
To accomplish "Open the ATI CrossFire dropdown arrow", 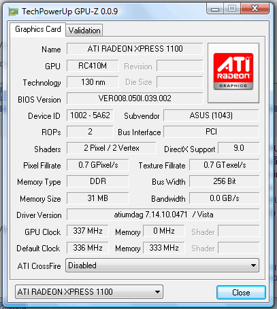I will pos(253,266).
